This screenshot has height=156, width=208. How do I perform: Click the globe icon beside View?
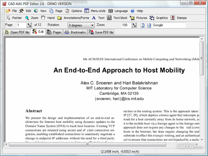pyautogui.click(x=36, y=11)
